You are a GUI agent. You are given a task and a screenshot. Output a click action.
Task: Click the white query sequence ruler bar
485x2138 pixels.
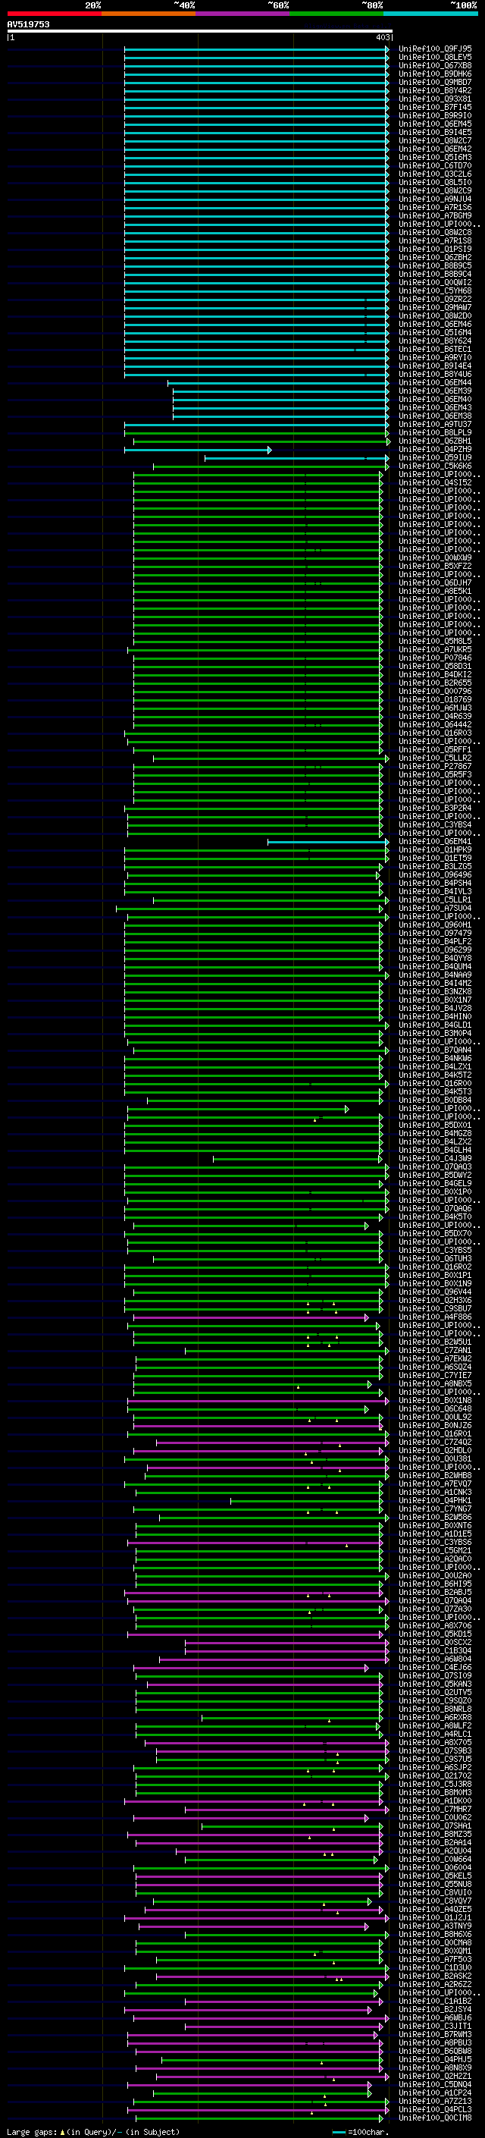pos(200,30)
